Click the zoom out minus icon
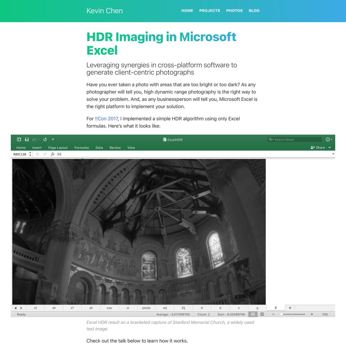Screen dimensions: 346x346 click(273, 314)
